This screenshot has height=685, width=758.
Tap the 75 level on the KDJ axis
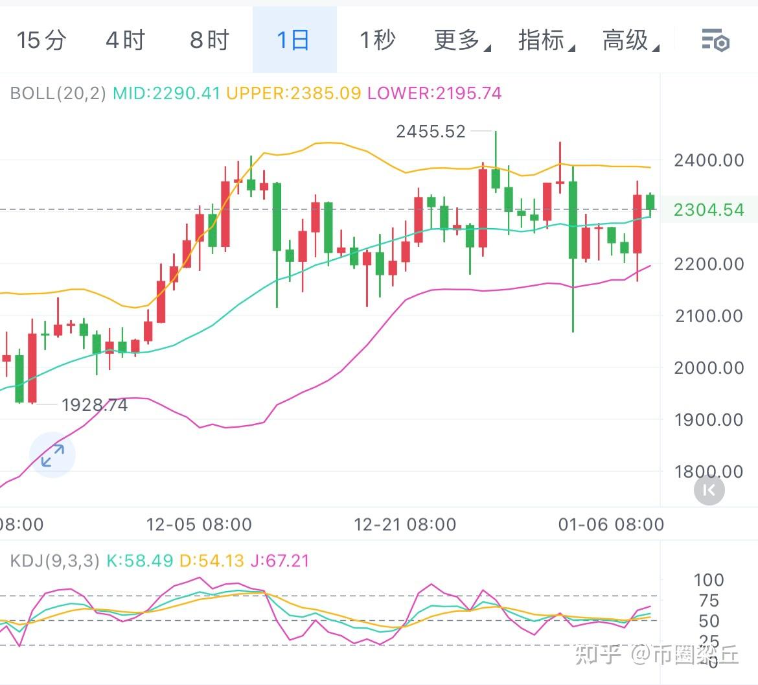[x=709, y=600]
